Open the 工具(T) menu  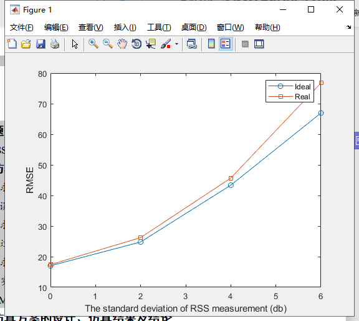(x=159, y=27)
